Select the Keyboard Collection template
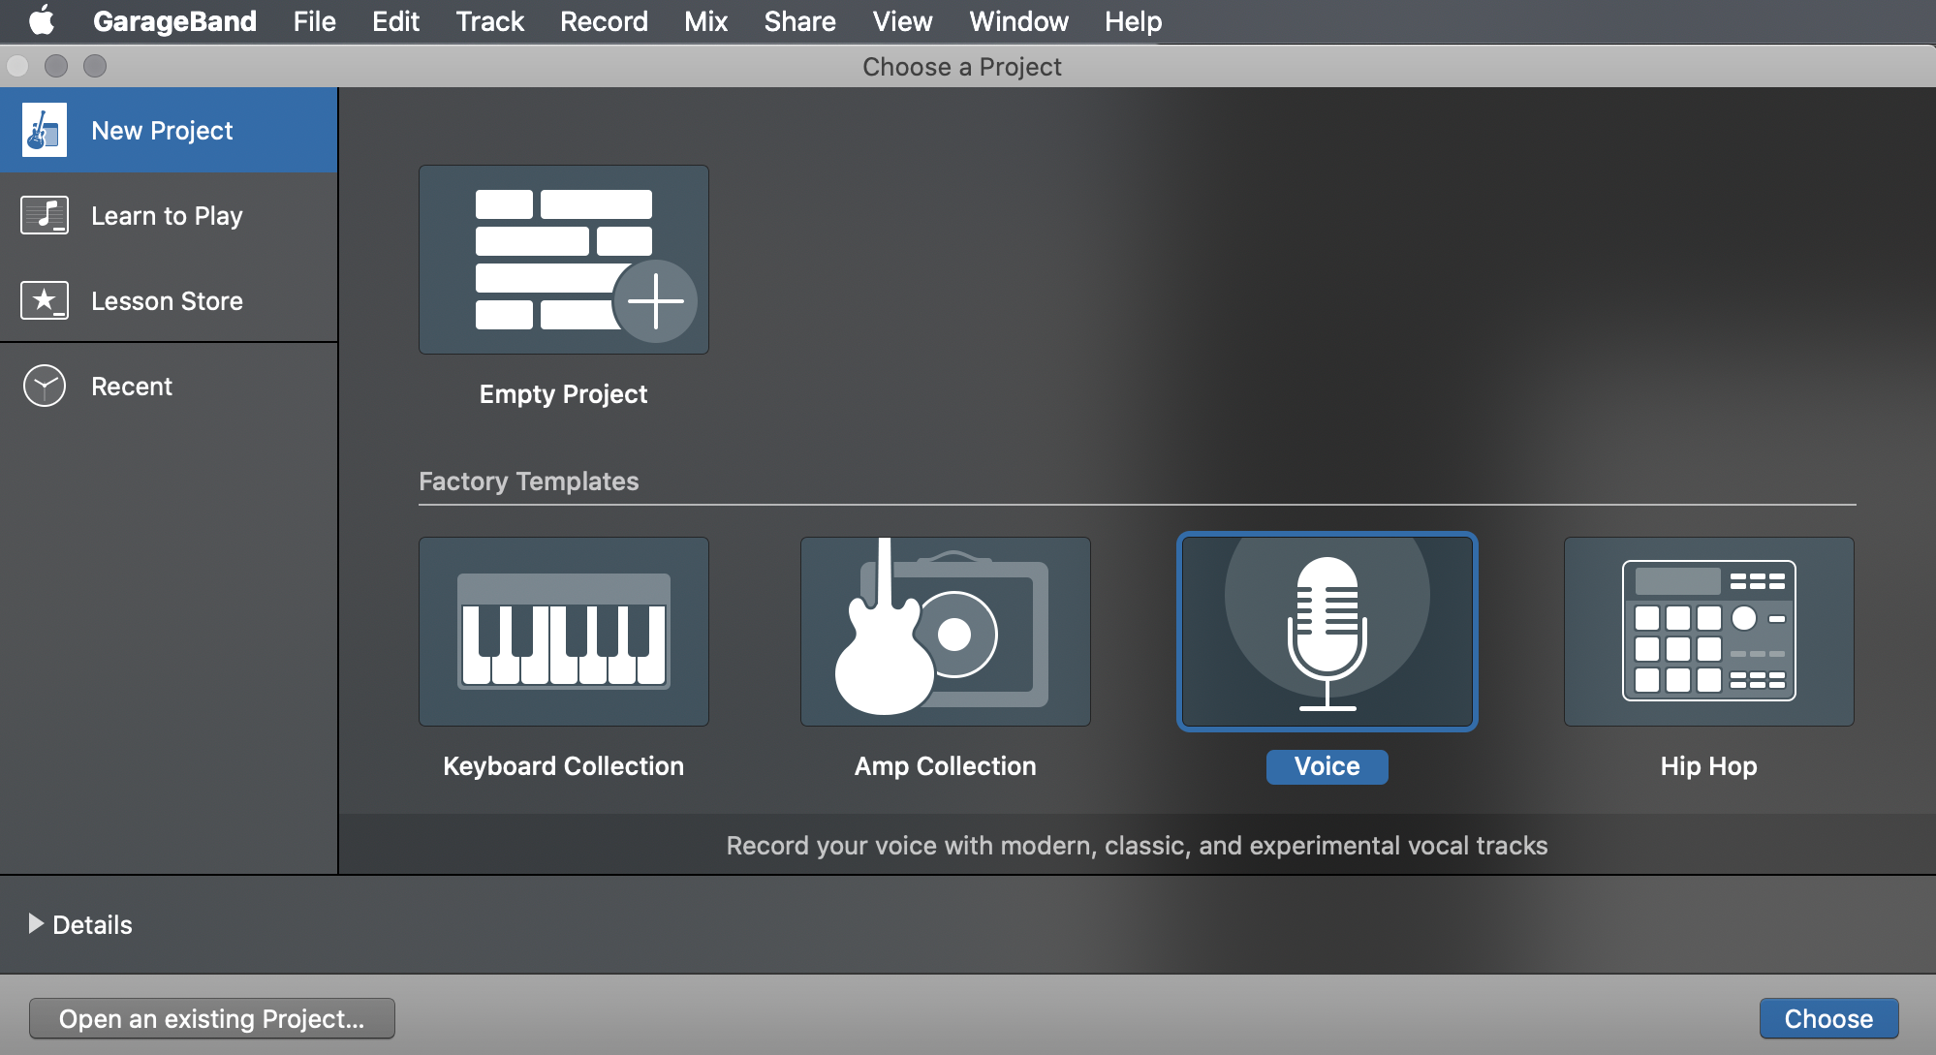This screenshot has width=1936, height=1055. tap(561, 632)
